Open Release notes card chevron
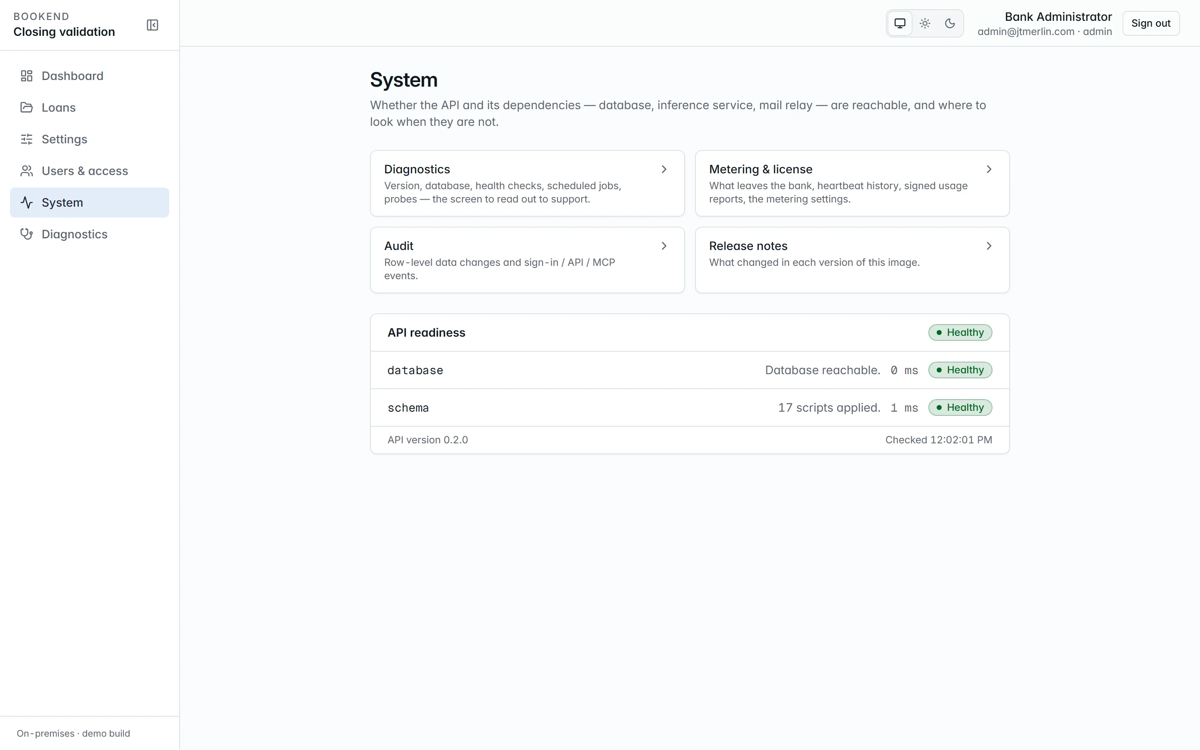1200x750 pixels. 989,246
